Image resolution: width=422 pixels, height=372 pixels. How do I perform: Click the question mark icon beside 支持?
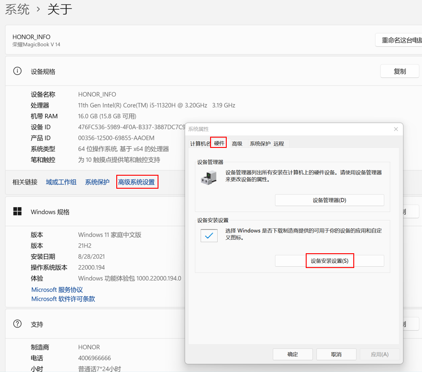(x=18, y=324)
